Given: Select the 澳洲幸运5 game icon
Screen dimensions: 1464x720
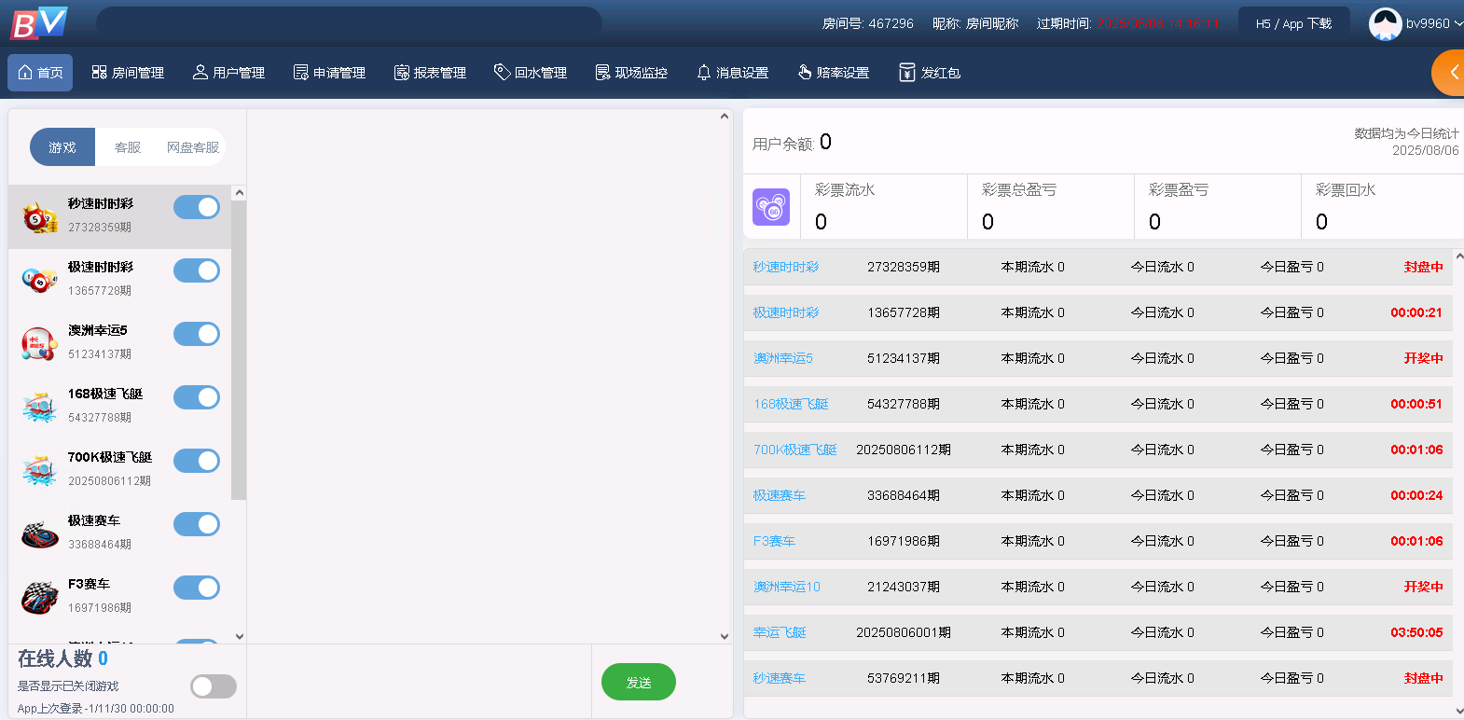Looking at the screenshot, I should (39, 343).
